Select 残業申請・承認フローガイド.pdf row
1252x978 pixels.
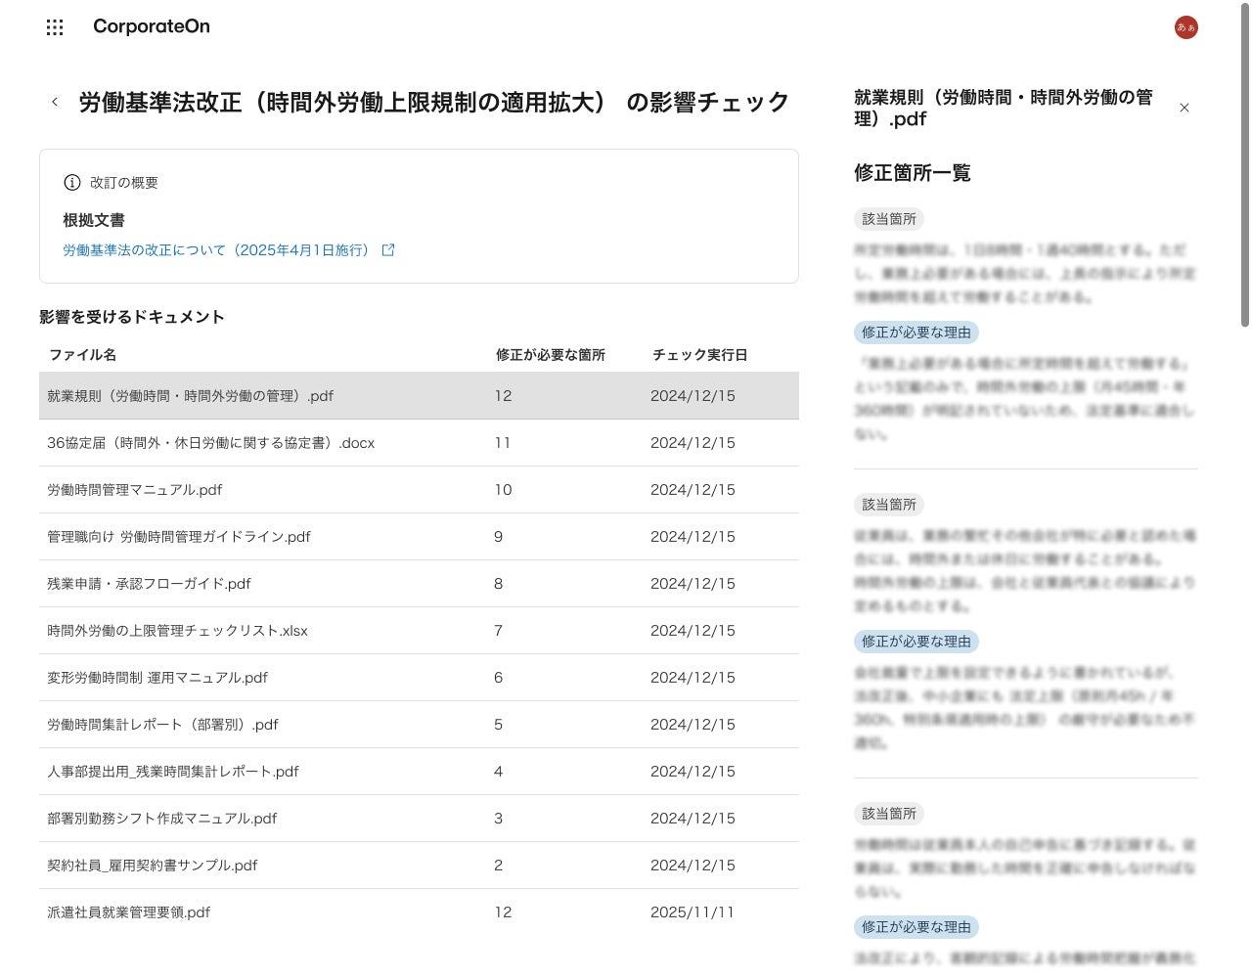(x=419, y=584)
